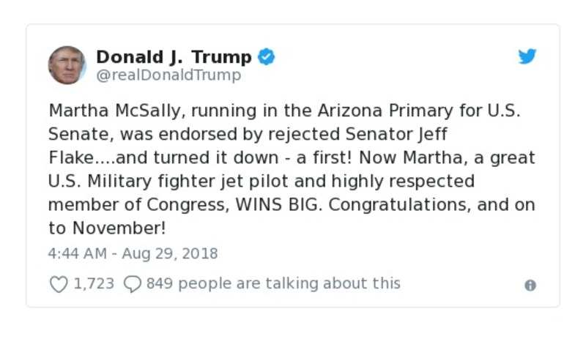This screenshot has width=586, height=342.
Task: Open the tweet info icon
Action: tap(530, 286)
